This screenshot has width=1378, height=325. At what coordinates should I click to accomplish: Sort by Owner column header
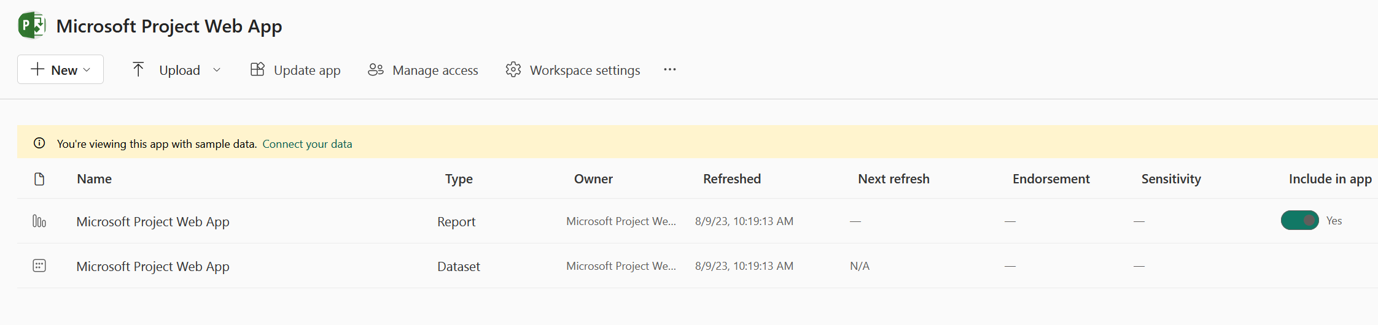pyautogui.click(x=593, y=178)
